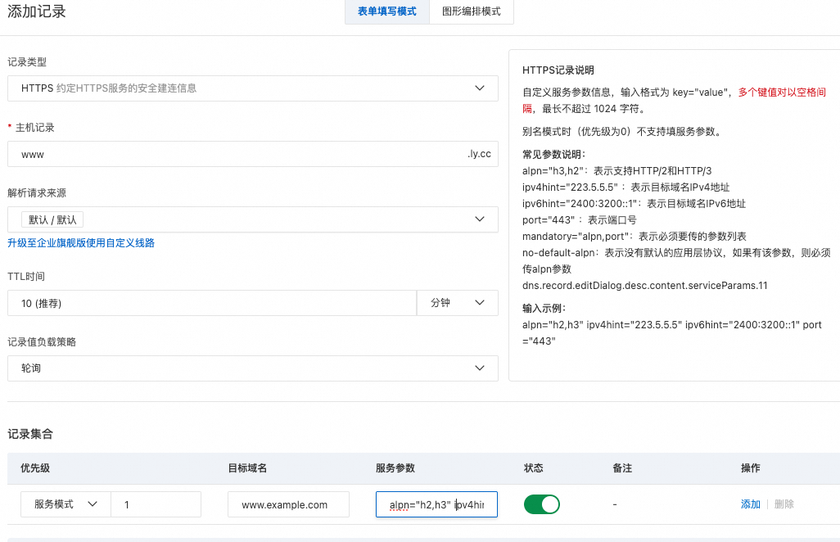
Task: Click the HTTPS记录说明 heading
Action: point(558,70)
